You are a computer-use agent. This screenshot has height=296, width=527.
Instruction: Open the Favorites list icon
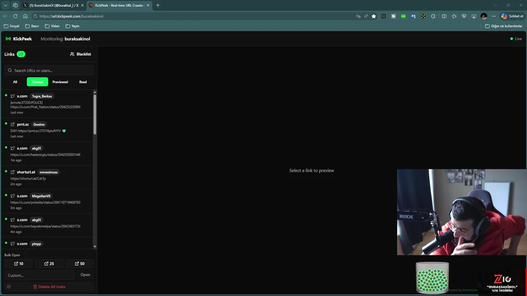(x=454, y=16)
